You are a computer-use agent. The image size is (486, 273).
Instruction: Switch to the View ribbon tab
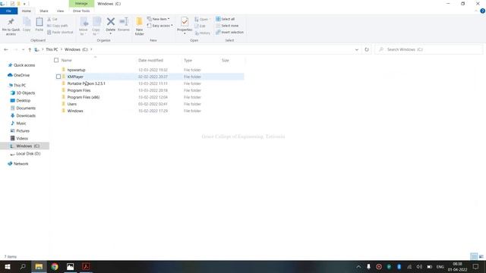coord(60,11)
